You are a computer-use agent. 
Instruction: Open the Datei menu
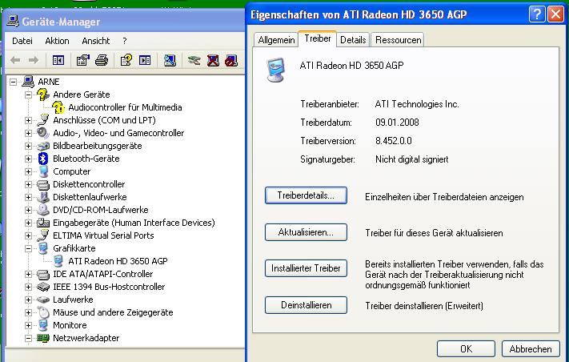coord(22,41)
